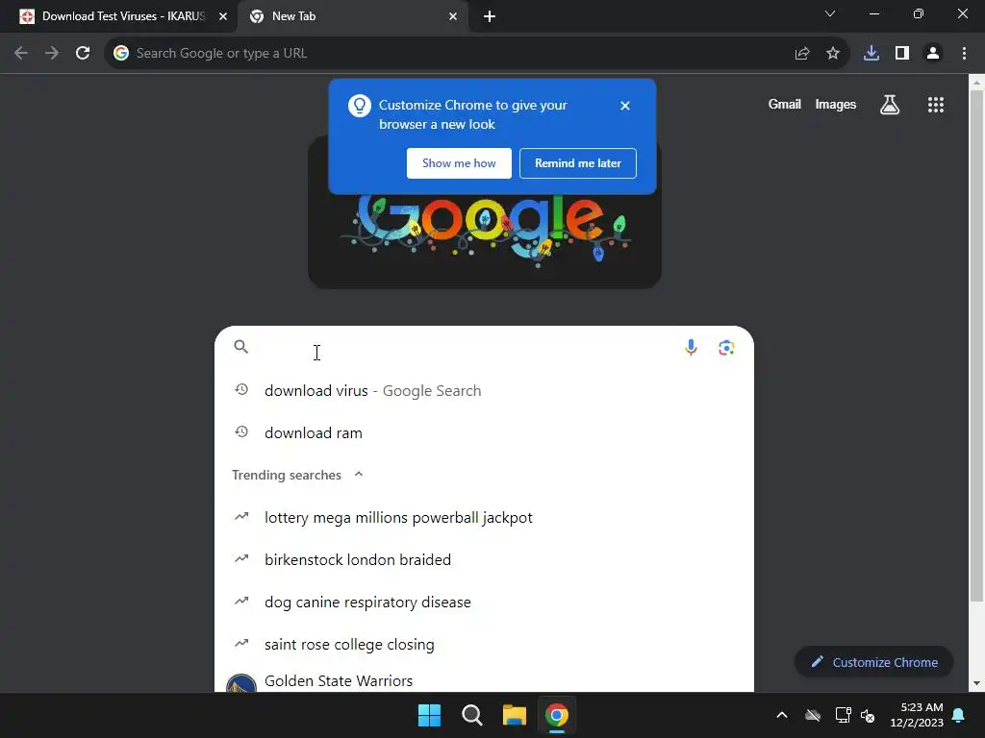985x738 pixels.
Task: Open the Chrome downloads icon
Action: [x=871, y=54]
